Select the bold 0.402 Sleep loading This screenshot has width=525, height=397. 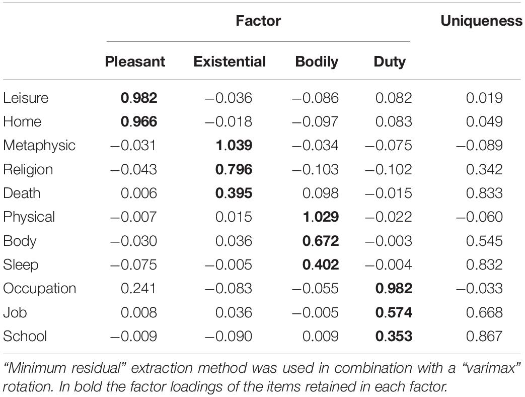[321, 264]
